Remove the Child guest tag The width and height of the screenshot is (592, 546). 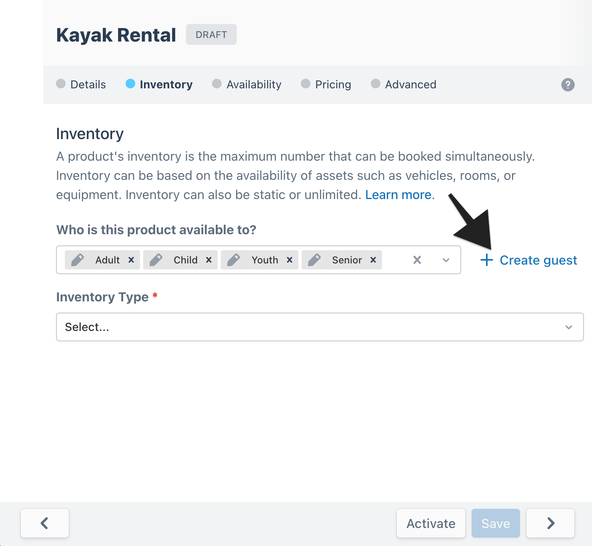click(209, 260)
